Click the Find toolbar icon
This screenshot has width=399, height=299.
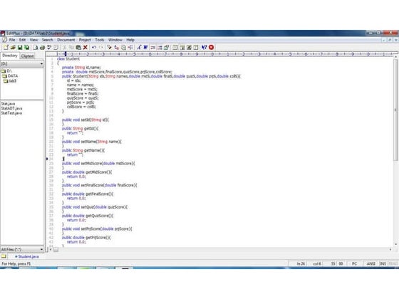point(110,47)
